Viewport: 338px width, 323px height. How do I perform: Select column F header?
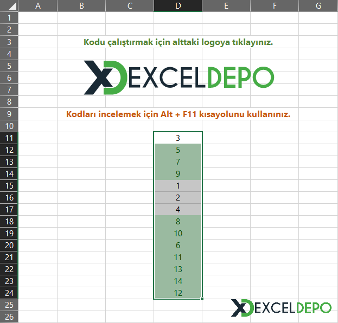[x=275, y=5]
